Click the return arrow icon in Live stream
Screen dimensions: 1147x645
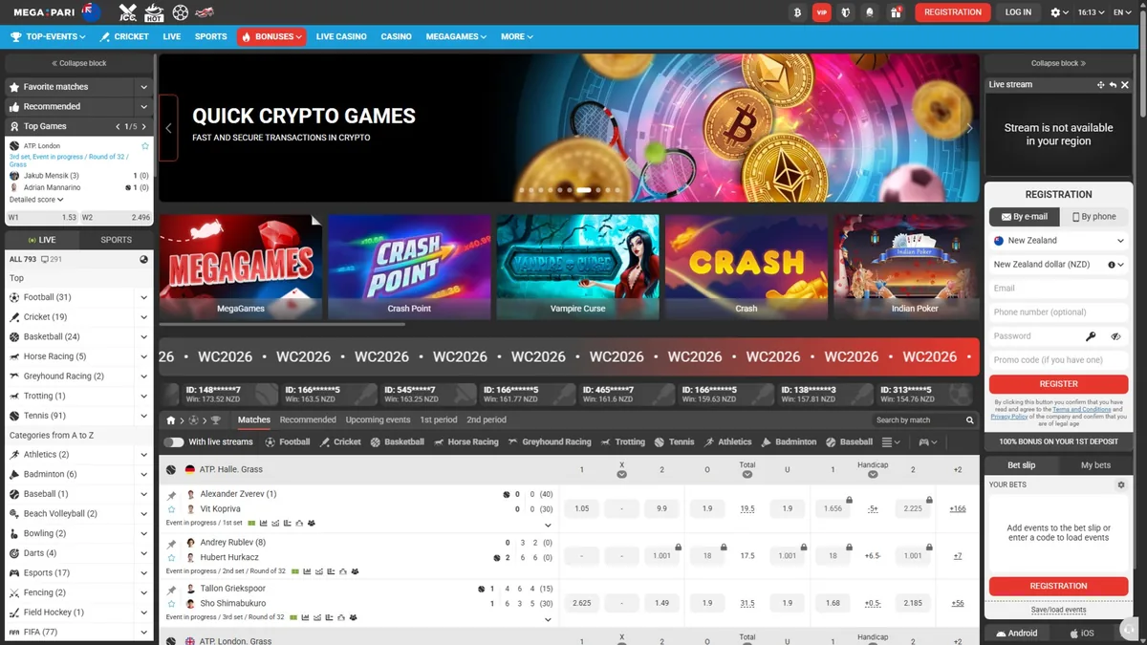tap(1114, 84)
